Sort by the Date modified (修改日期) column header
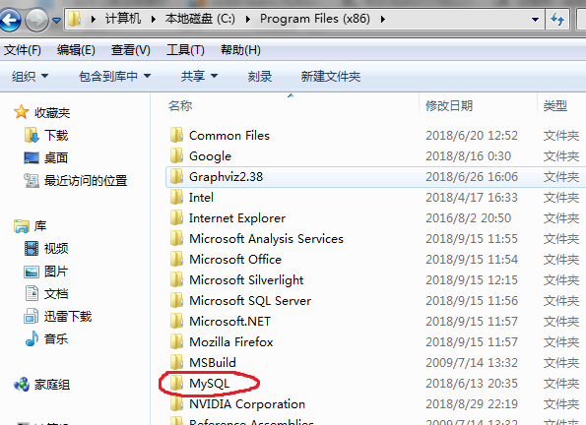This screenshot has height=425, width=586. [x=478, y=105]
